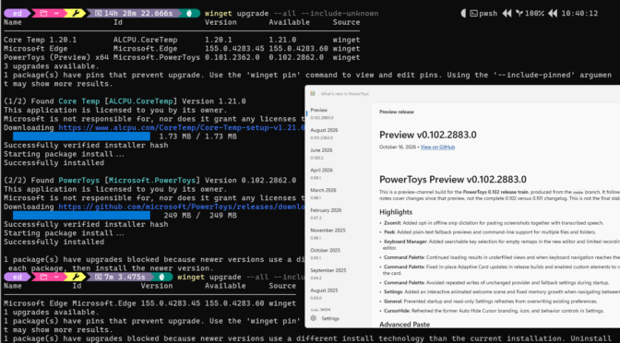Click the "Peek" highlight bullet
Image resolution: width=620 pixels, height=343 pixels.
[x=490, y=232]
